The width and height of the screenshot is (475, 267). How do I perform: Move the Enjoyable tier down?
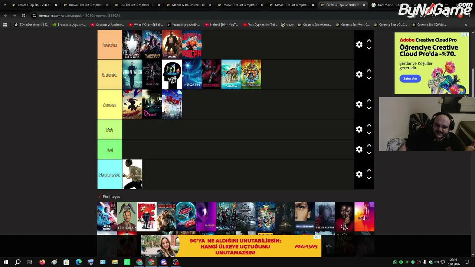point(369,79)
